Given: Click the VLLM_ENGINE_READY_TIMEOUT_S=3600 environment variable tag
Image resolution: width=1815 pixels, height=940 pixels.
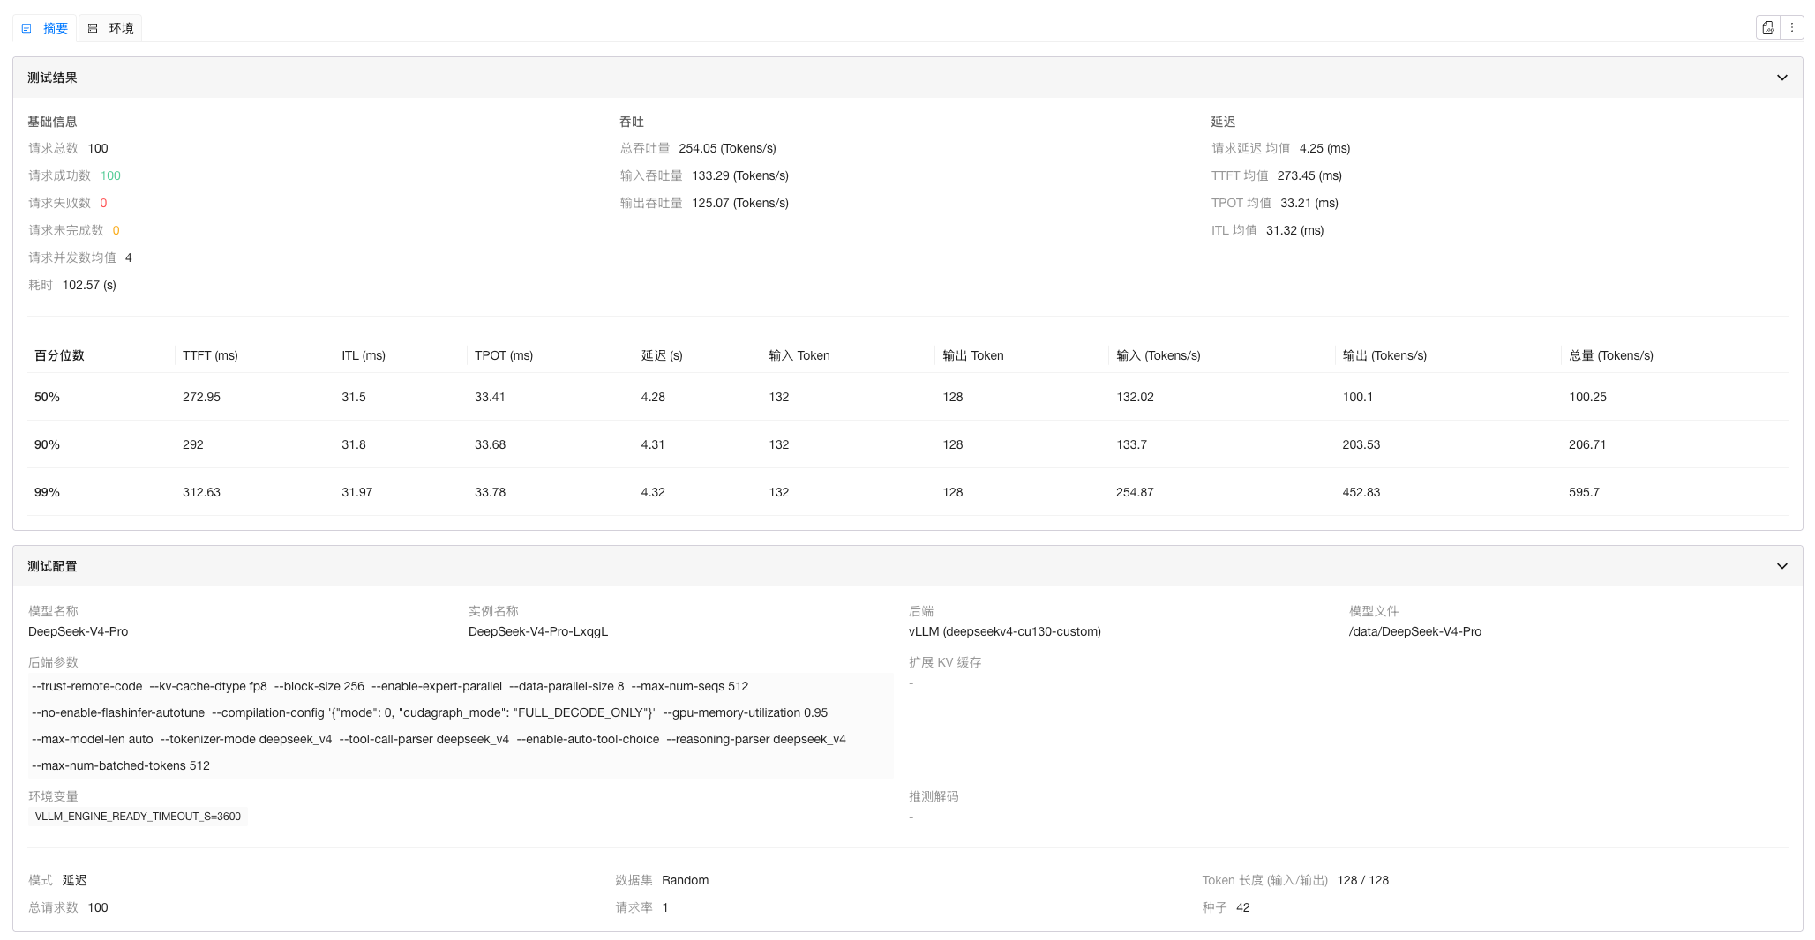Looking at the screenshot, I should click(x=138, y=817).
